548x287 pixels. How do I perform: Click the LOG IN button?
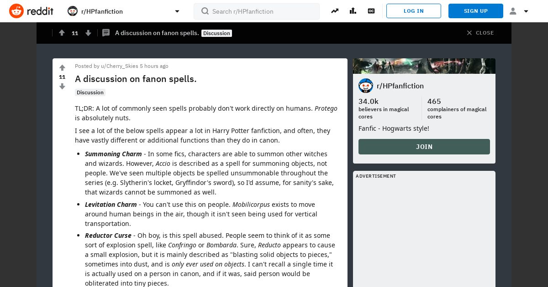pyautogui.click(x=414, y=11)
